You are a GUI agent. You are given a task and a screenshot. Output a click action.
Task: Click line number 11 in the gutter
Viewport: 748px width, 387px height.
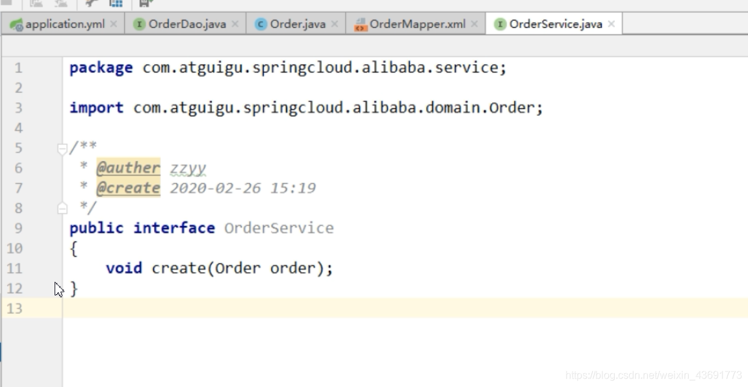[x=14, y=268]
